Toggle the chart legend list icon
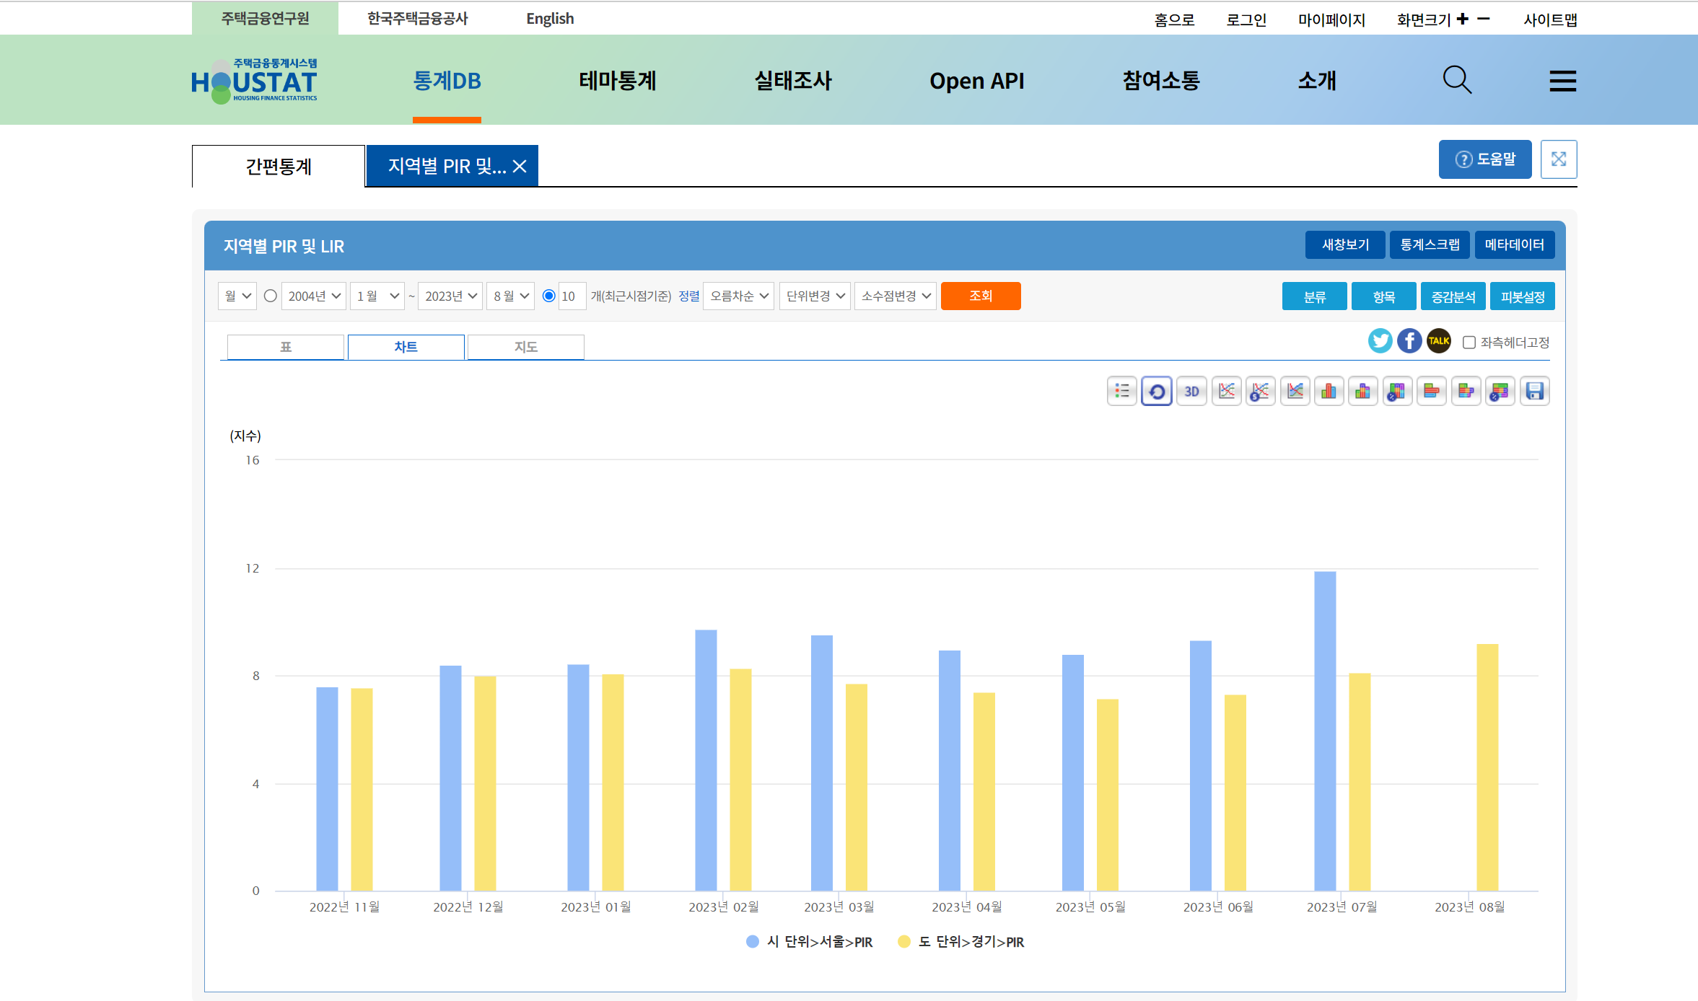 pos(1122,391)
